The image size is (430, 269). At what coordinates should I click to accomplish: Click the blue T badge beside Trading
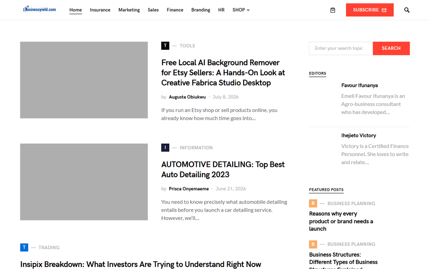pos(24,247)
